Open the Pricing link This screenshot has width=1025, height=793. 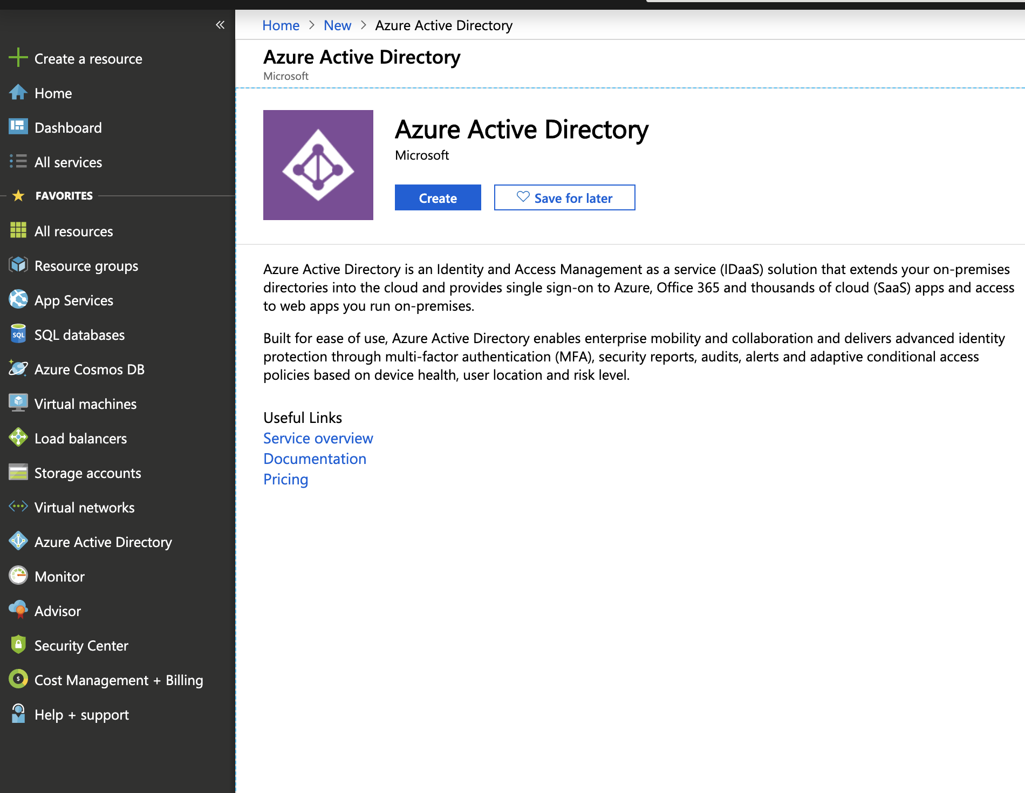(286, 479)
